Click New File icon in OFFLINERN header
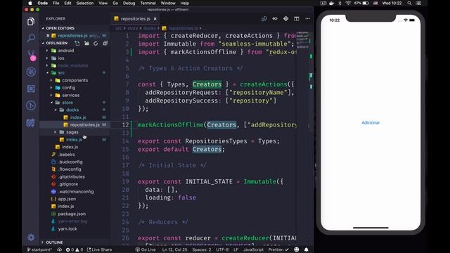 tap(77, 44)
